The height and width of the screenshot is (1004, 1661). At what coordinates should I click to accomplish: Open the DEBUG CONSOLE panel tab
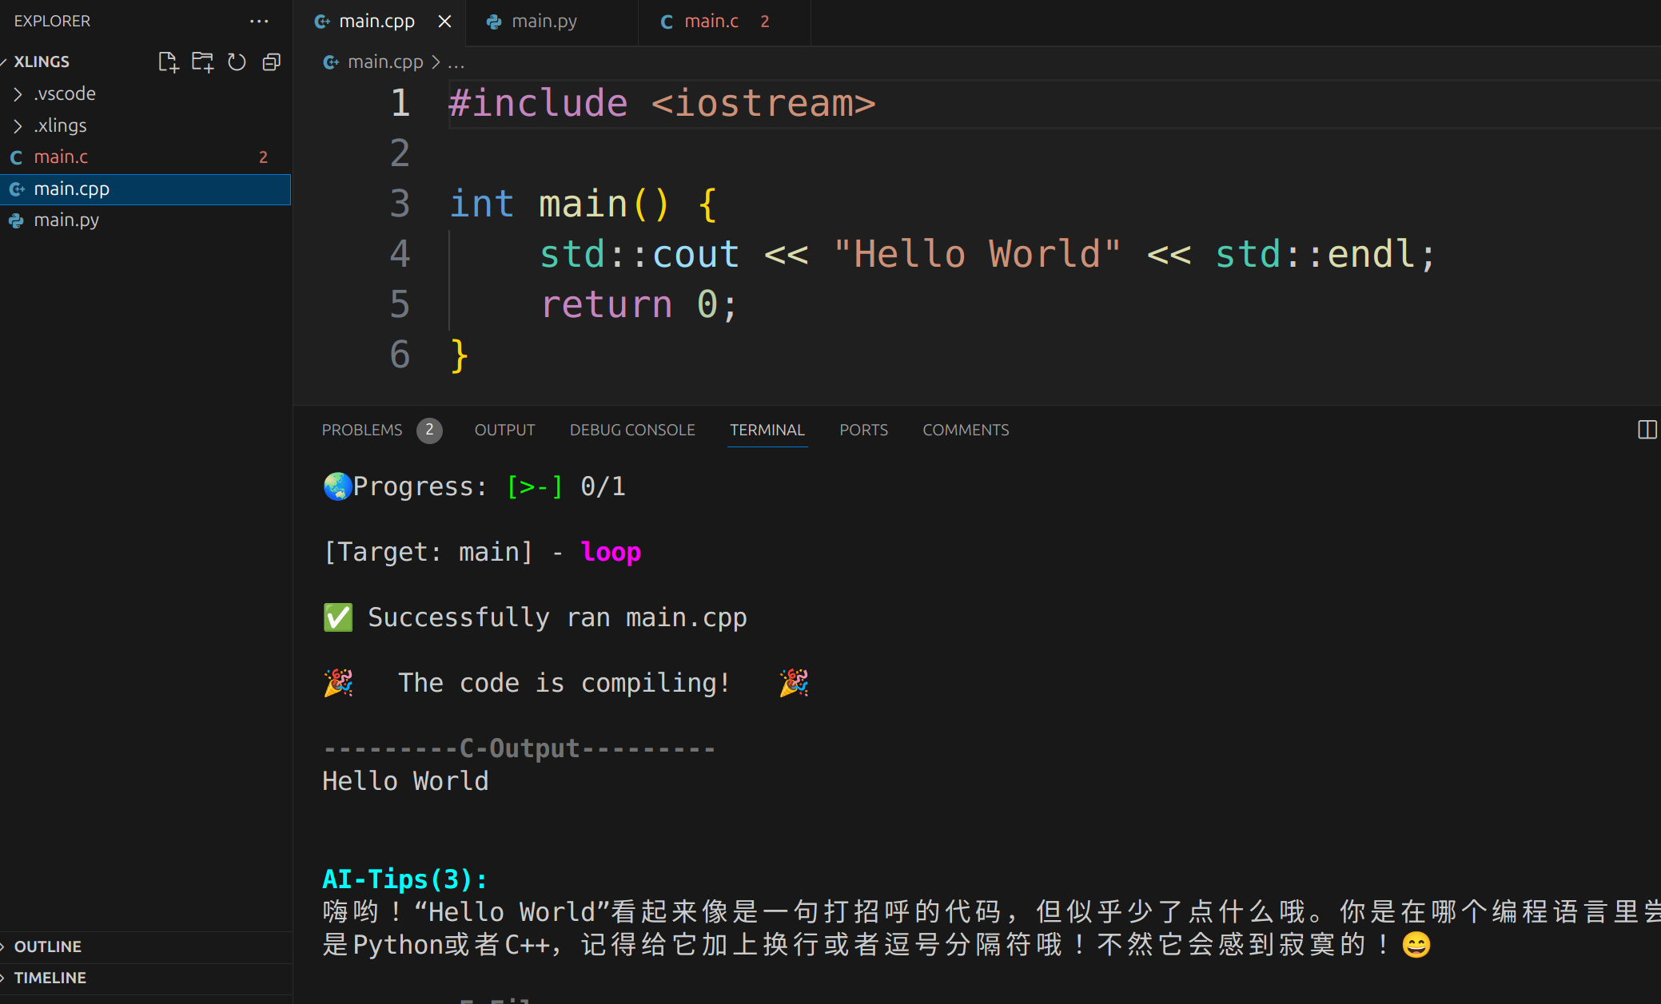[631, 430]
